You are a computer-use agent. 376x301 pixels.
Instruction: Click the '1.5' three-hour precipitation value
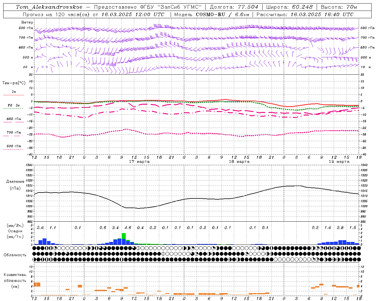(353, 228)
